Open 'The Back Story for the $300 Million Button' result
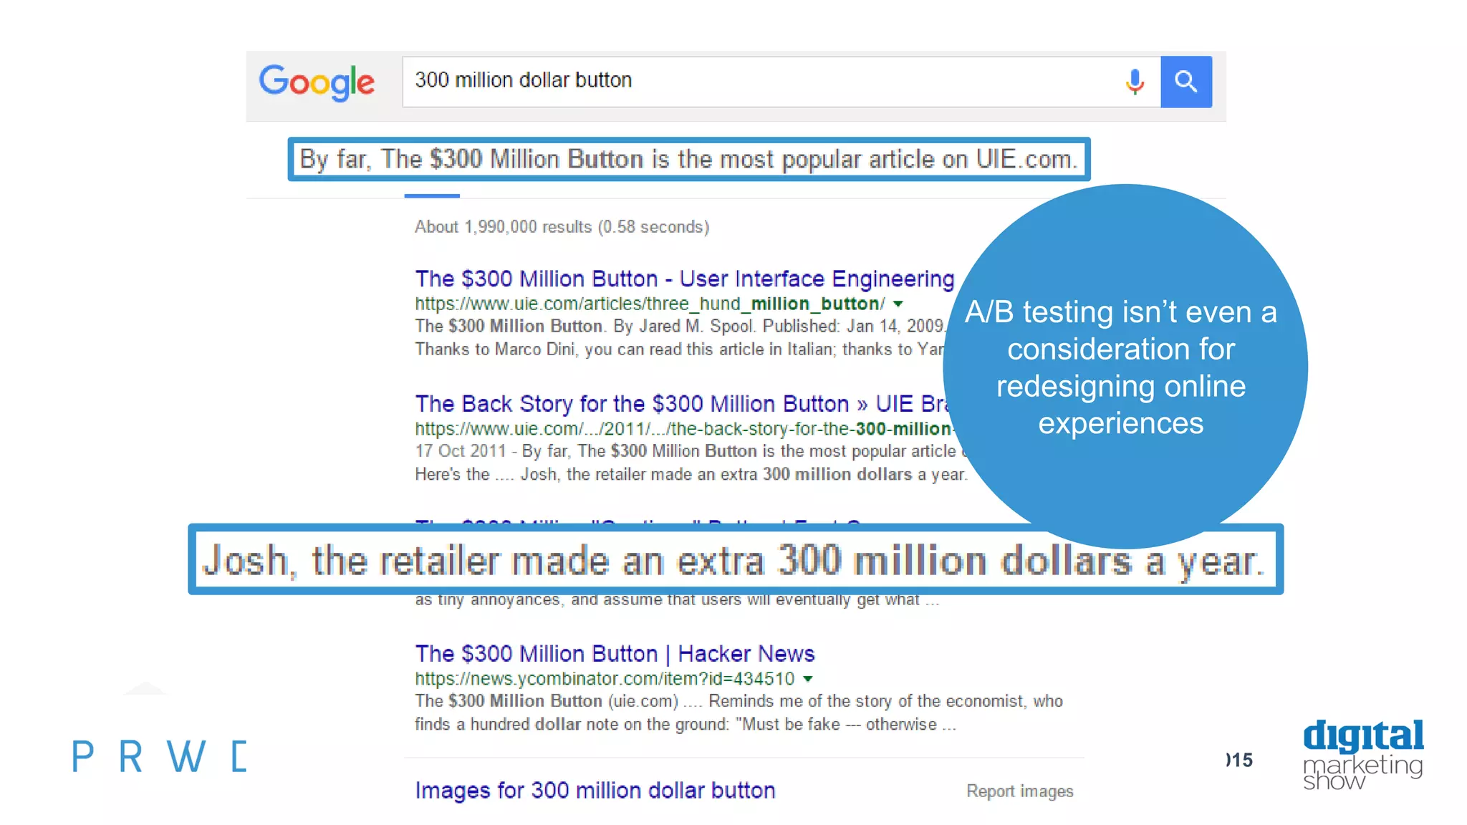The height and width of the screenshot is (825, 1467). 683,404
